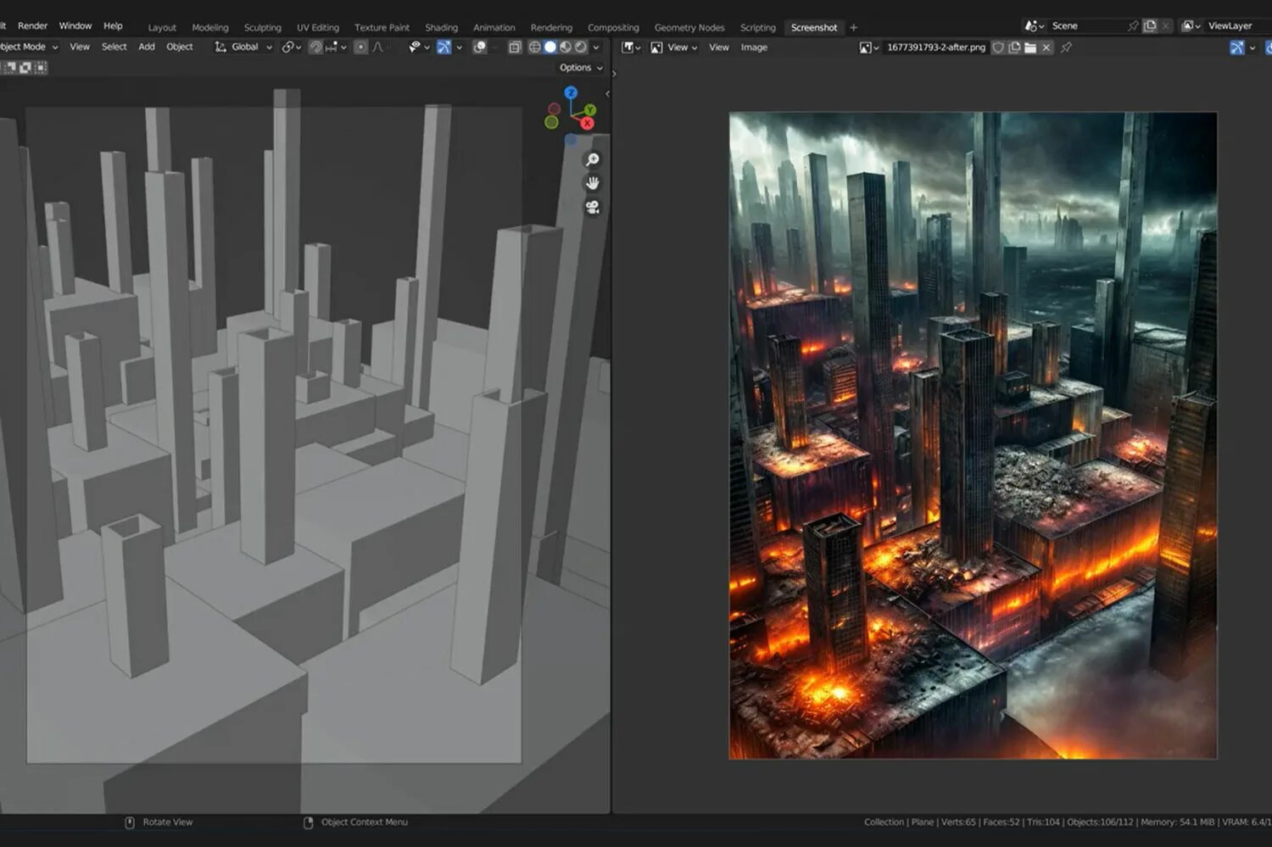Expand the Options dropdown in viewport

pyautogui.click(x=581, y=68)
